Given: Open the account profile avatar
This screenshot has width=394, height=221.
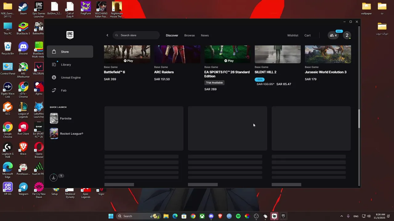Looking at the screenshot, I should [347, 35].
